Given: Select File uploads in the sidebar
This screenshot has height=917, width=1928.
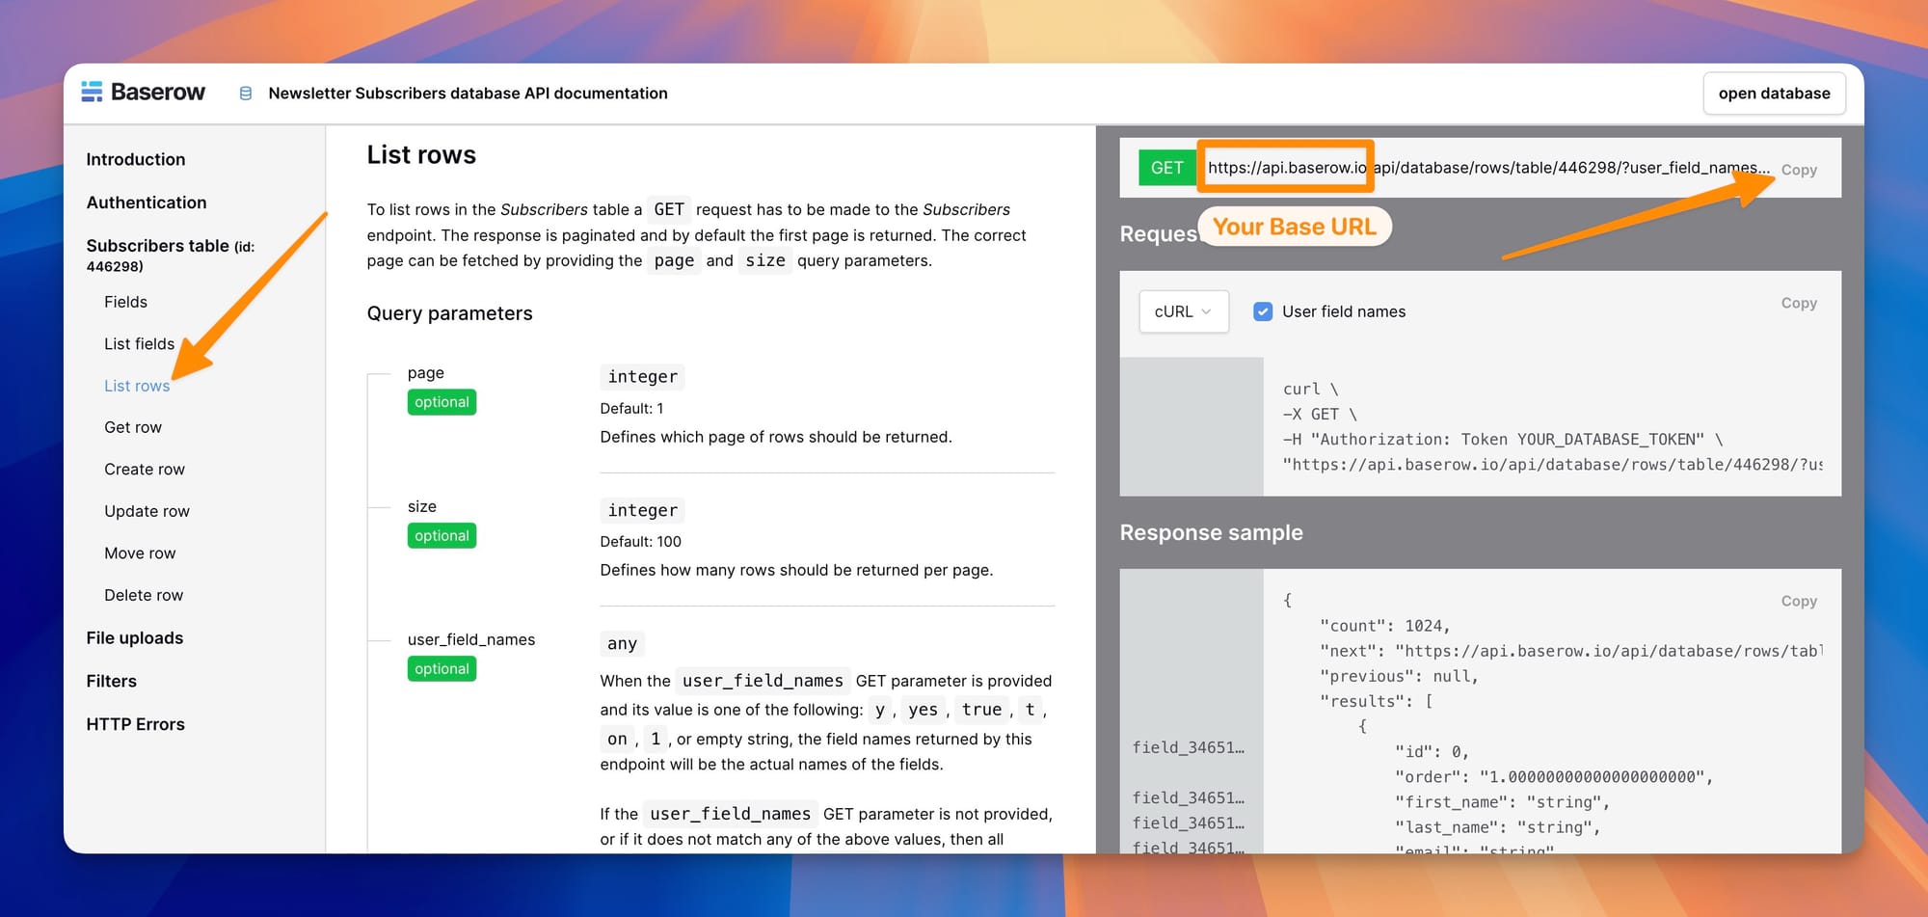Looking at the screenshot, I should [135, 637].
